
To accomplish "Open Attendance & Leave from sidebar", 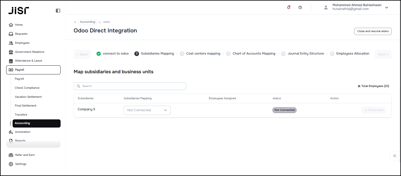I will click(x=28, y=61).
